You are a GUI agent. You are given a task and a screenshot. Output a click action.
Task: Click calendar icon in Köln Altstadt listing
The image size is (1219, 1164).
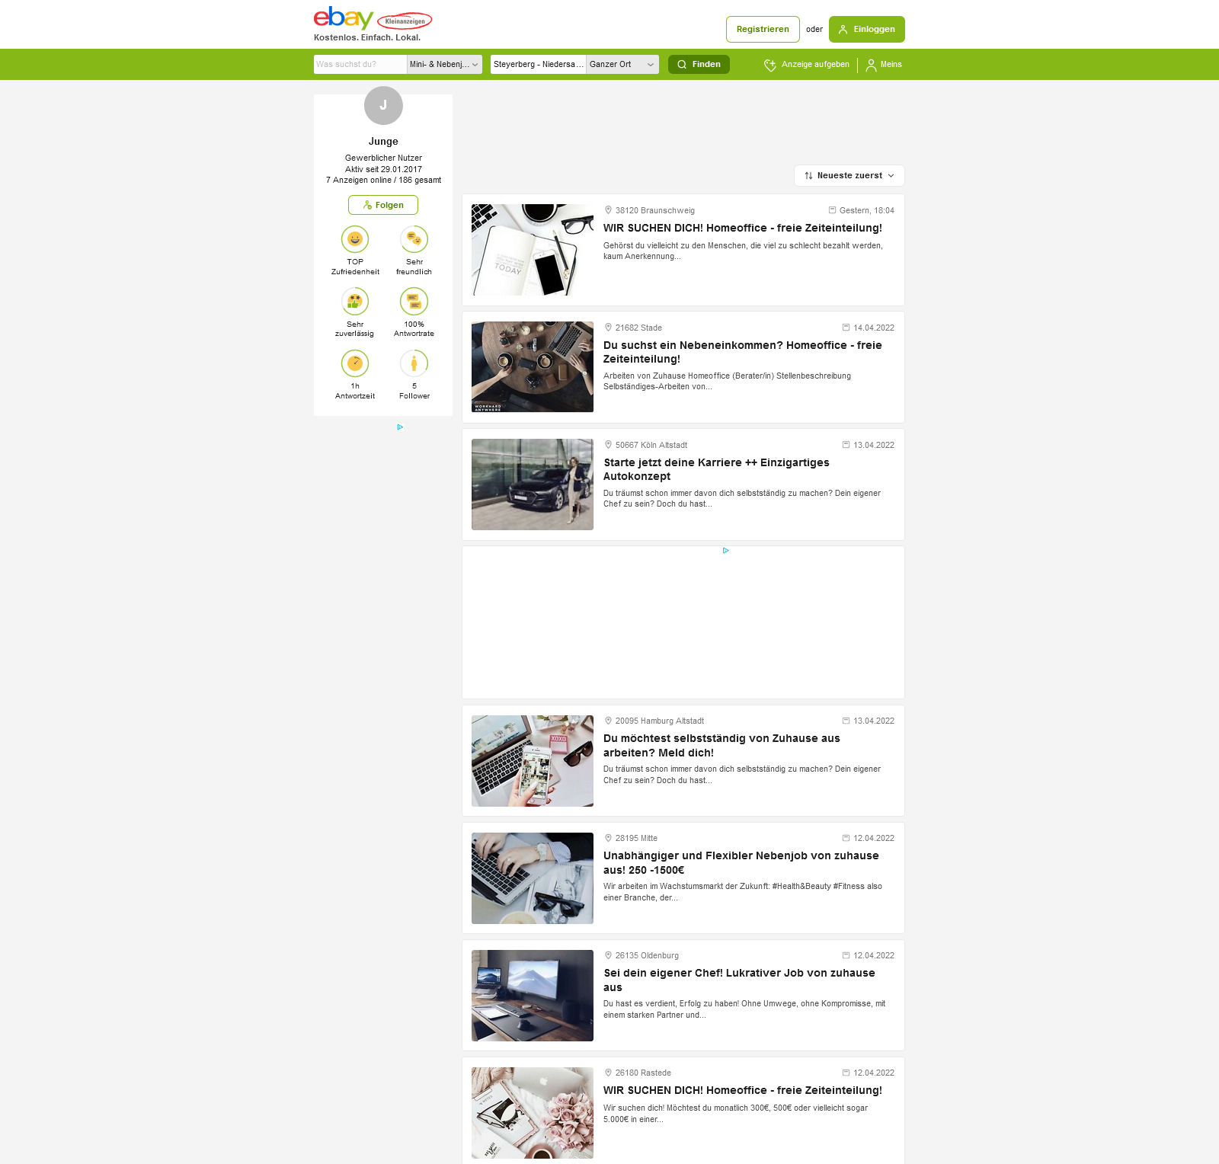click(x=846, y=445)
